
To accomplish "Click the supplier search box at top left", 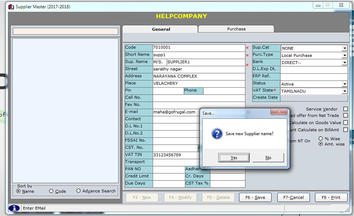I will (x=66, y=31).
